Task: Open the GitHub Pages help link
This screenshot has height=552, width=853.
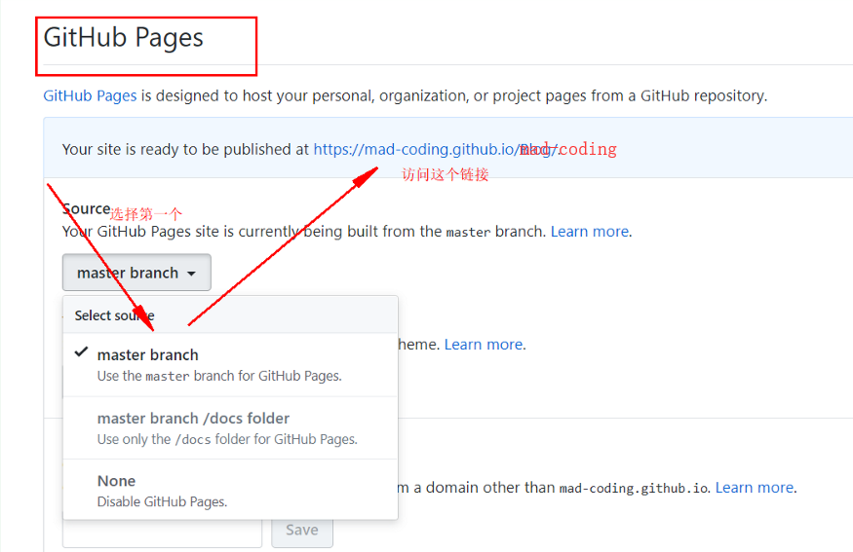Action: click(x=90, y=95)
